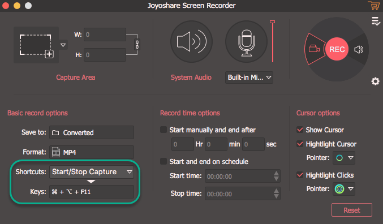Click the Converted folder icon
This screenshot has height=224, width=383.
55,132
